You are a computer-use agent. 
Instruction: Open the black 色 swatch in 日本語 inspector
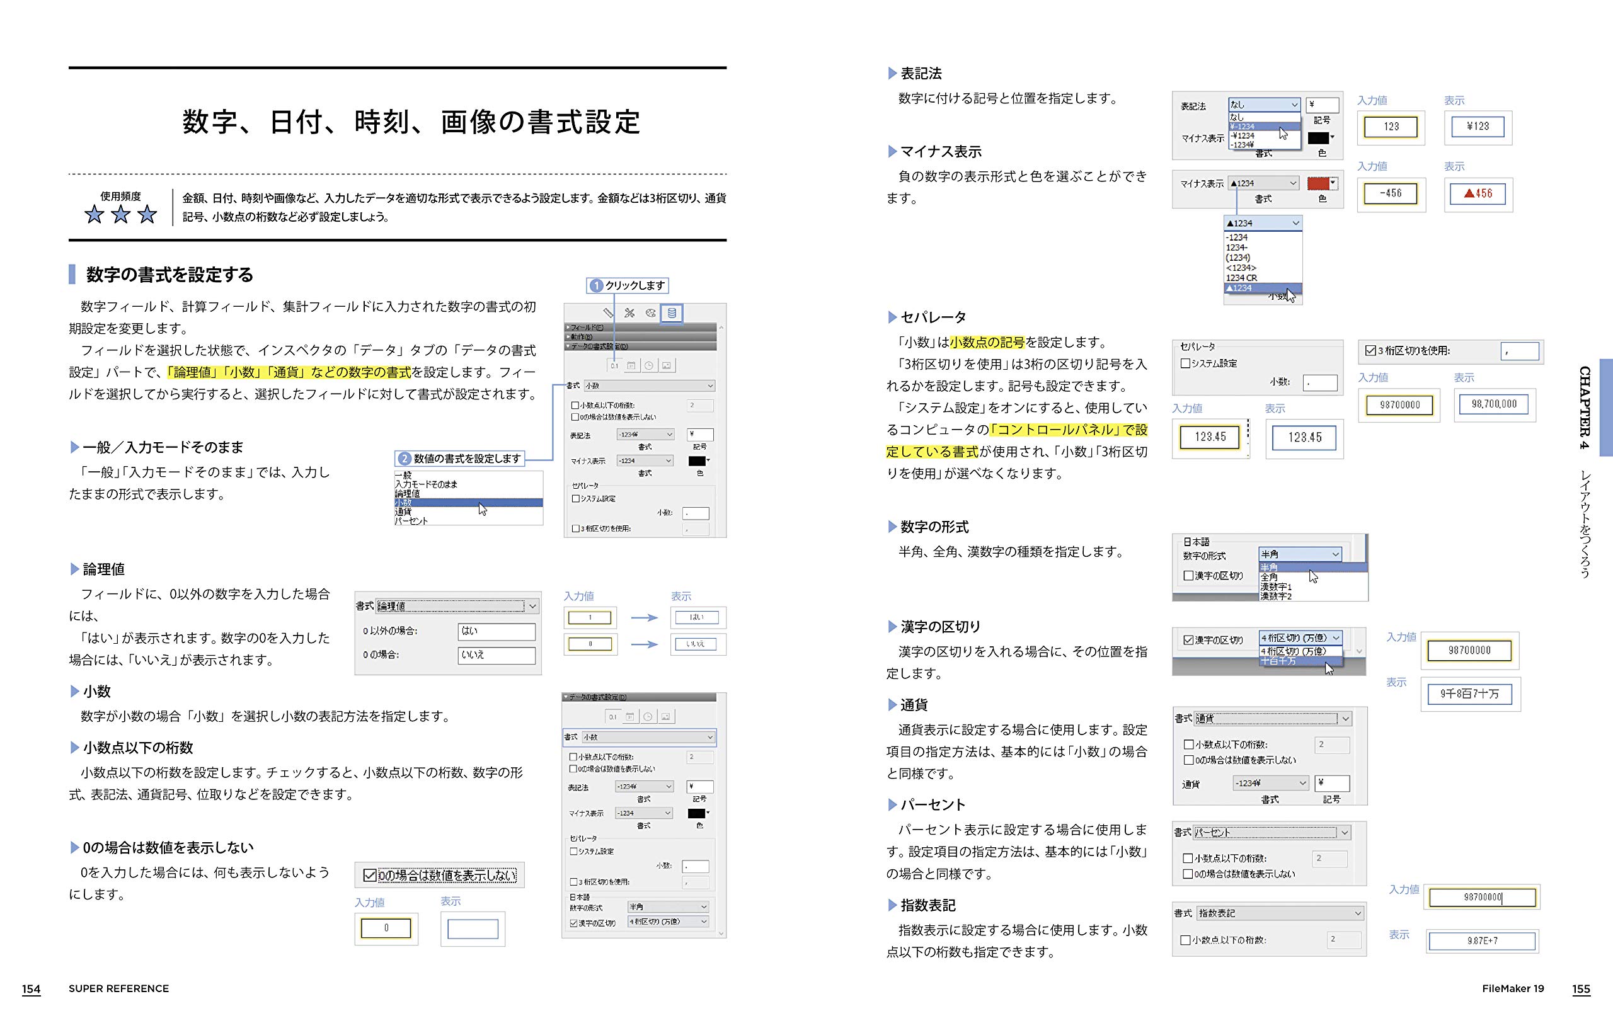[x=698, y=813]
